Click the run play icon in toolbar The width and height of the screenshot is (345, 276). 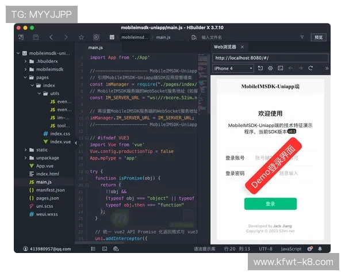(x=96, y=37)
